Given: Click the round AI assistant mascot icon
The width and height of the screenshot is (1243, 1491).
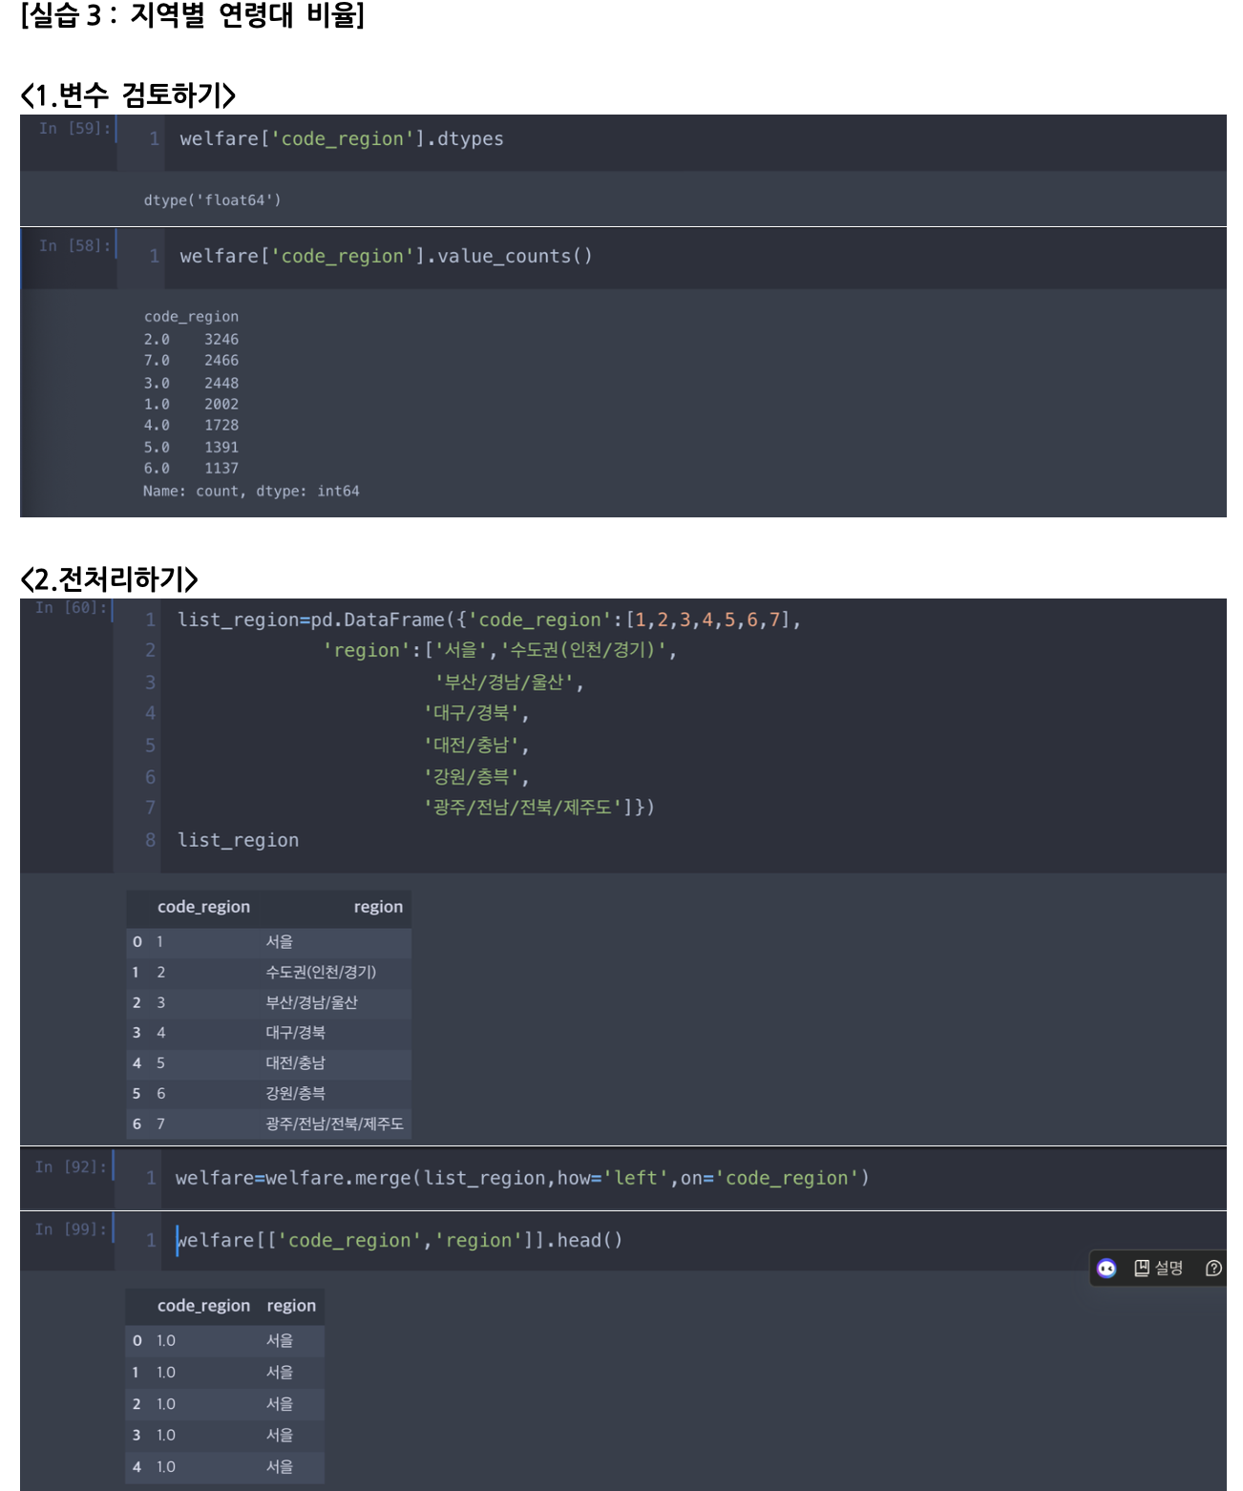Looking at the screenshot, I should pyautogui.click(x=1106, y=1268).
